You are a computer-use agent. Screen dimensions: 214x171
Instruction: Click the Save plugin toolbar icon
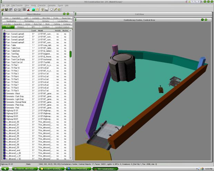click(6, 9)
